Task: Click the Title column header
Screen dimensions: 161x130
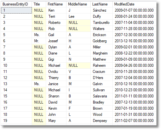Action: point(39,4)
